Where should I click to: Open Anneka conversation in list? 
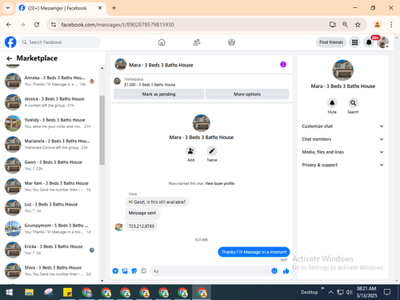pos(50,81)
